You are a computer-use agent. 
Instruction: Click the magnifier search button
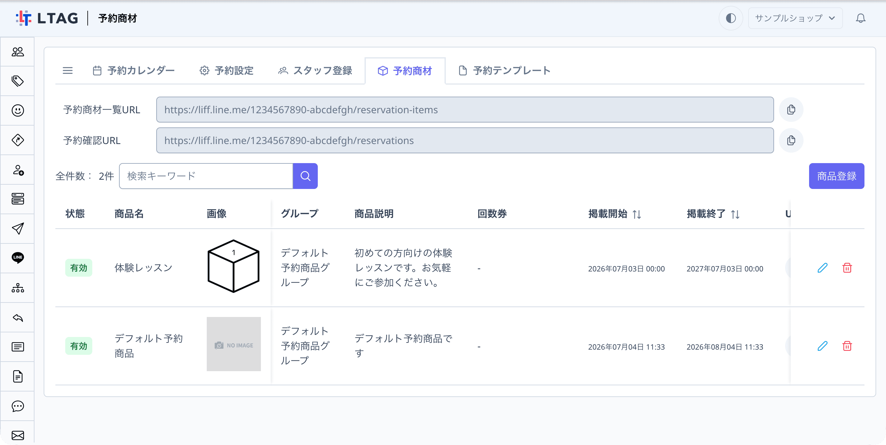[305, 176]
